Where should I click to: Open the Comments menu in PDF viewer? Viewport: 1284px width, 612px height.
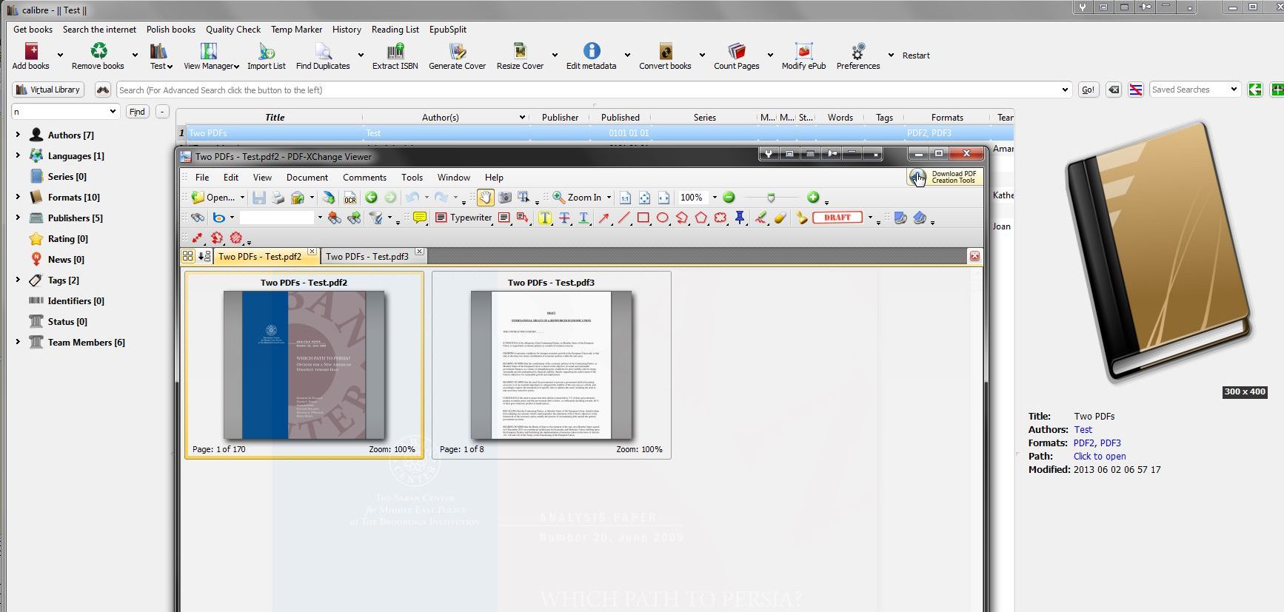click(x=364, y=178)
